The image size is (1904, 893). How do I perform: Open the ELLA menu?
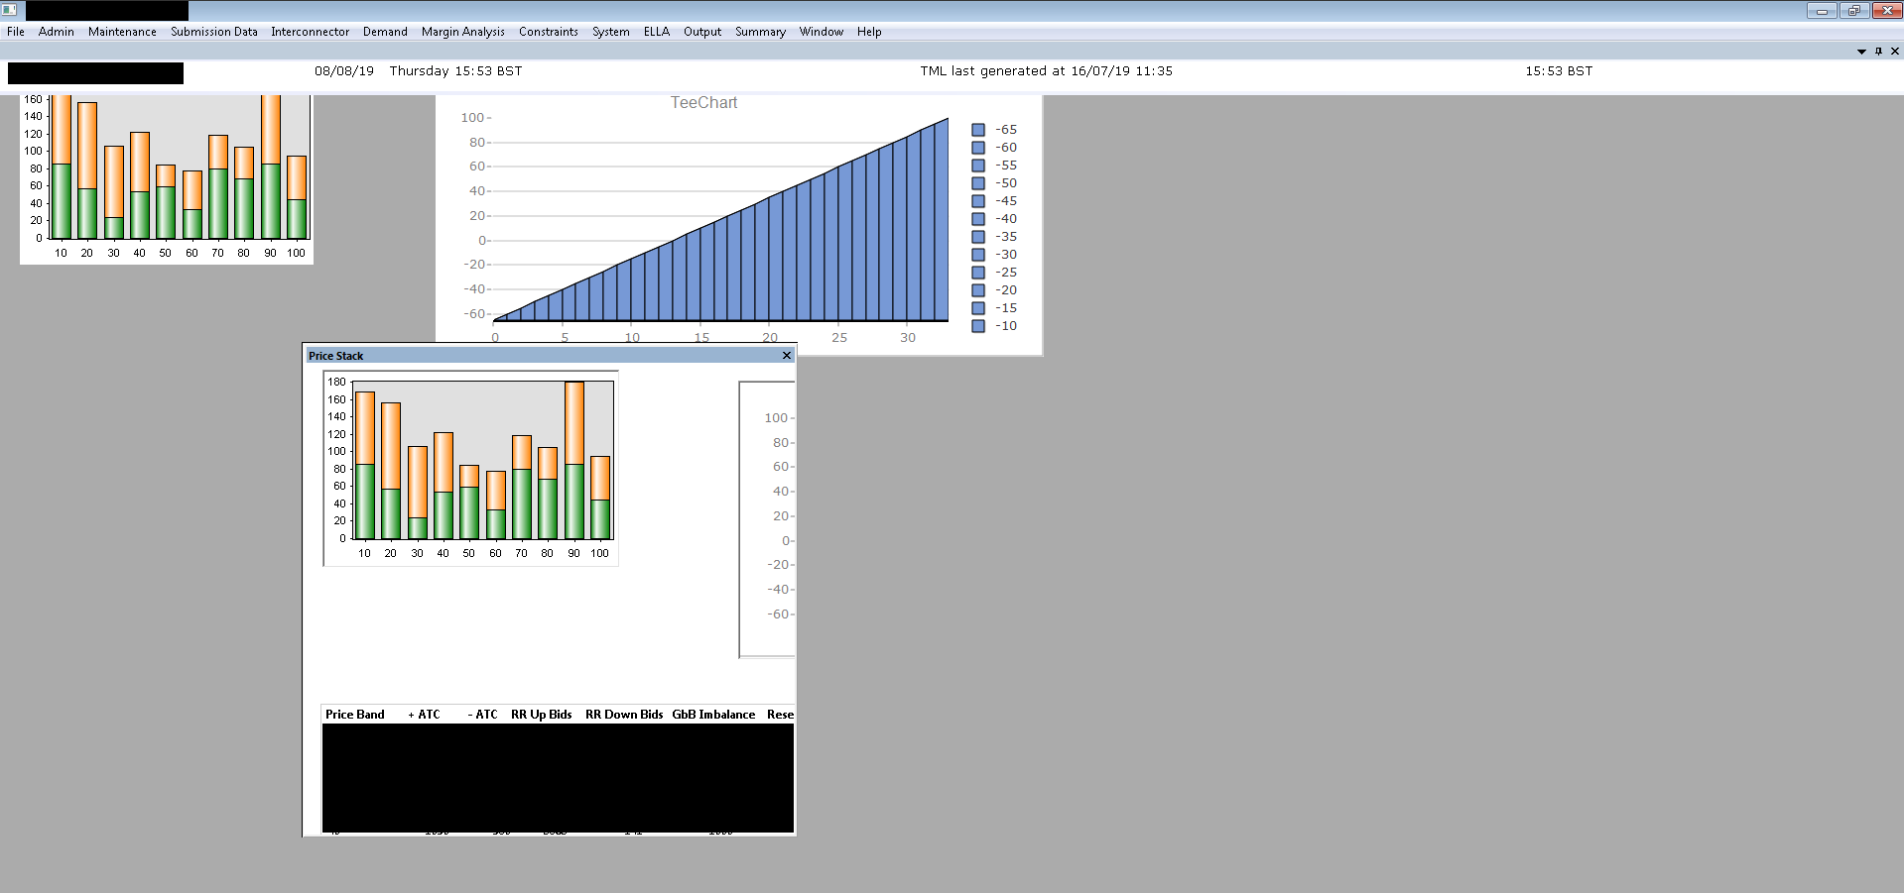click(x=656, y=32)
